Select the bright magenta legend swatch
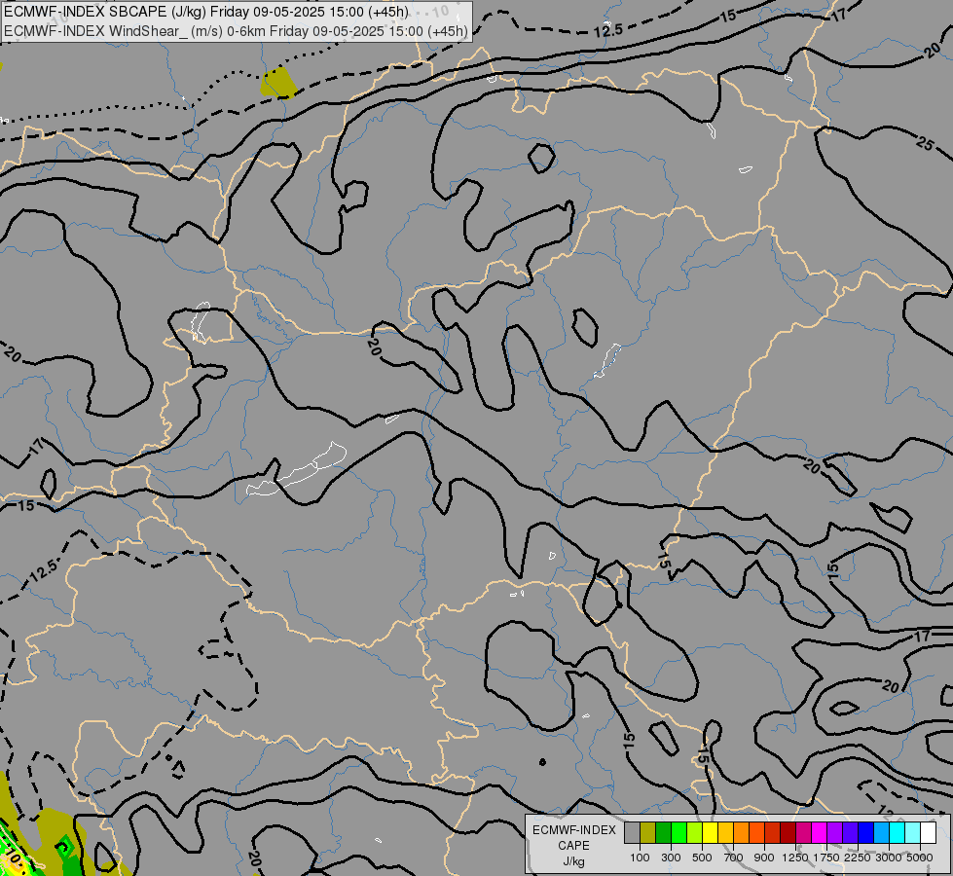 tap(820, 833)
